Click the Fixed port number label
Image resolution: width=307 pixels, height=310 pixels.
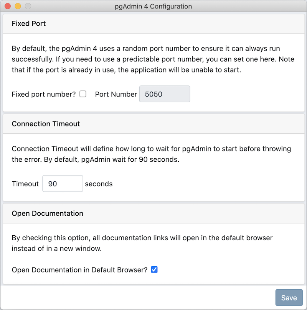coord(43,93)
